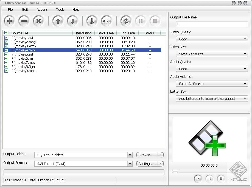Expand the Output Format combo box
Screen dimensions: 252x187
(x=130, y=164)
